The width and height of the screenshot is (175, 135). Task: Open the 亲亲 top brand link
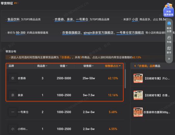pos(70,19)
